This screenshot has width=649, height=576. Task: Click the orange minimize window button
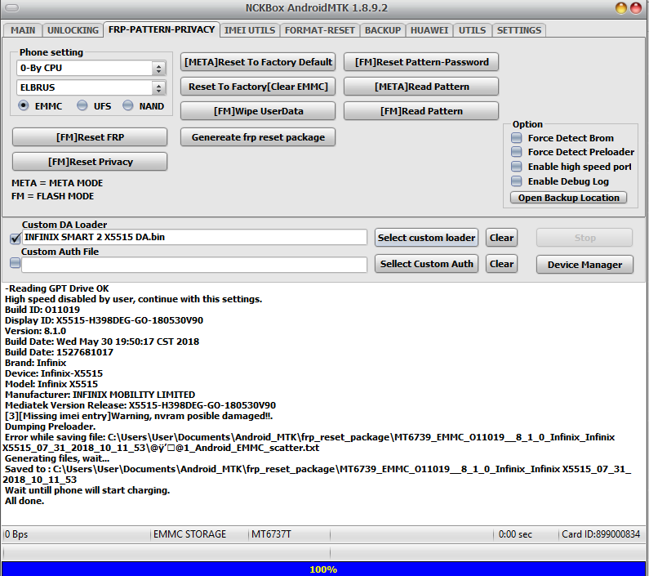coord(621,8)
